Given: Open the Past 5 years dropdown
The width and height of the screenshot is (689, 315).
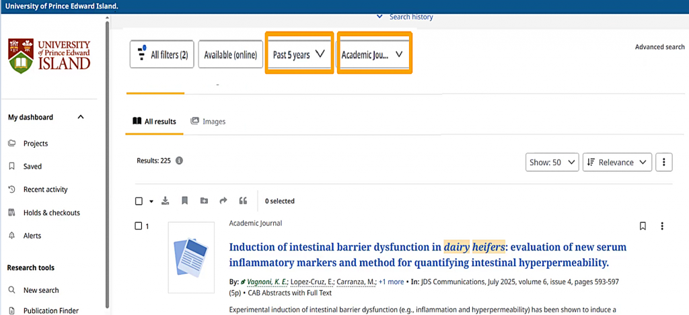Looking at the screenshot, I should [x=299, y=55].
